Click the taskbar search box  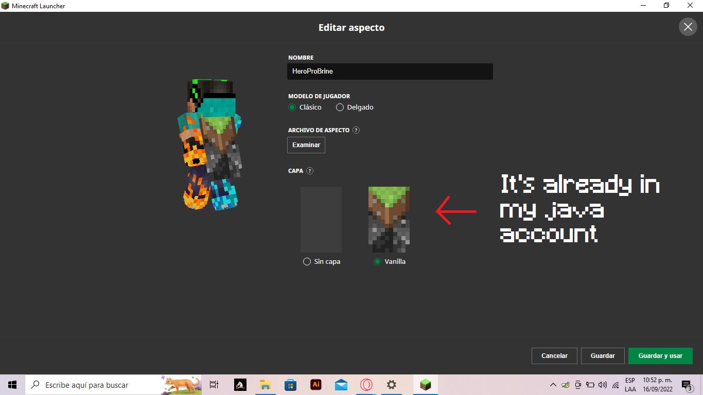coord(113,385)
